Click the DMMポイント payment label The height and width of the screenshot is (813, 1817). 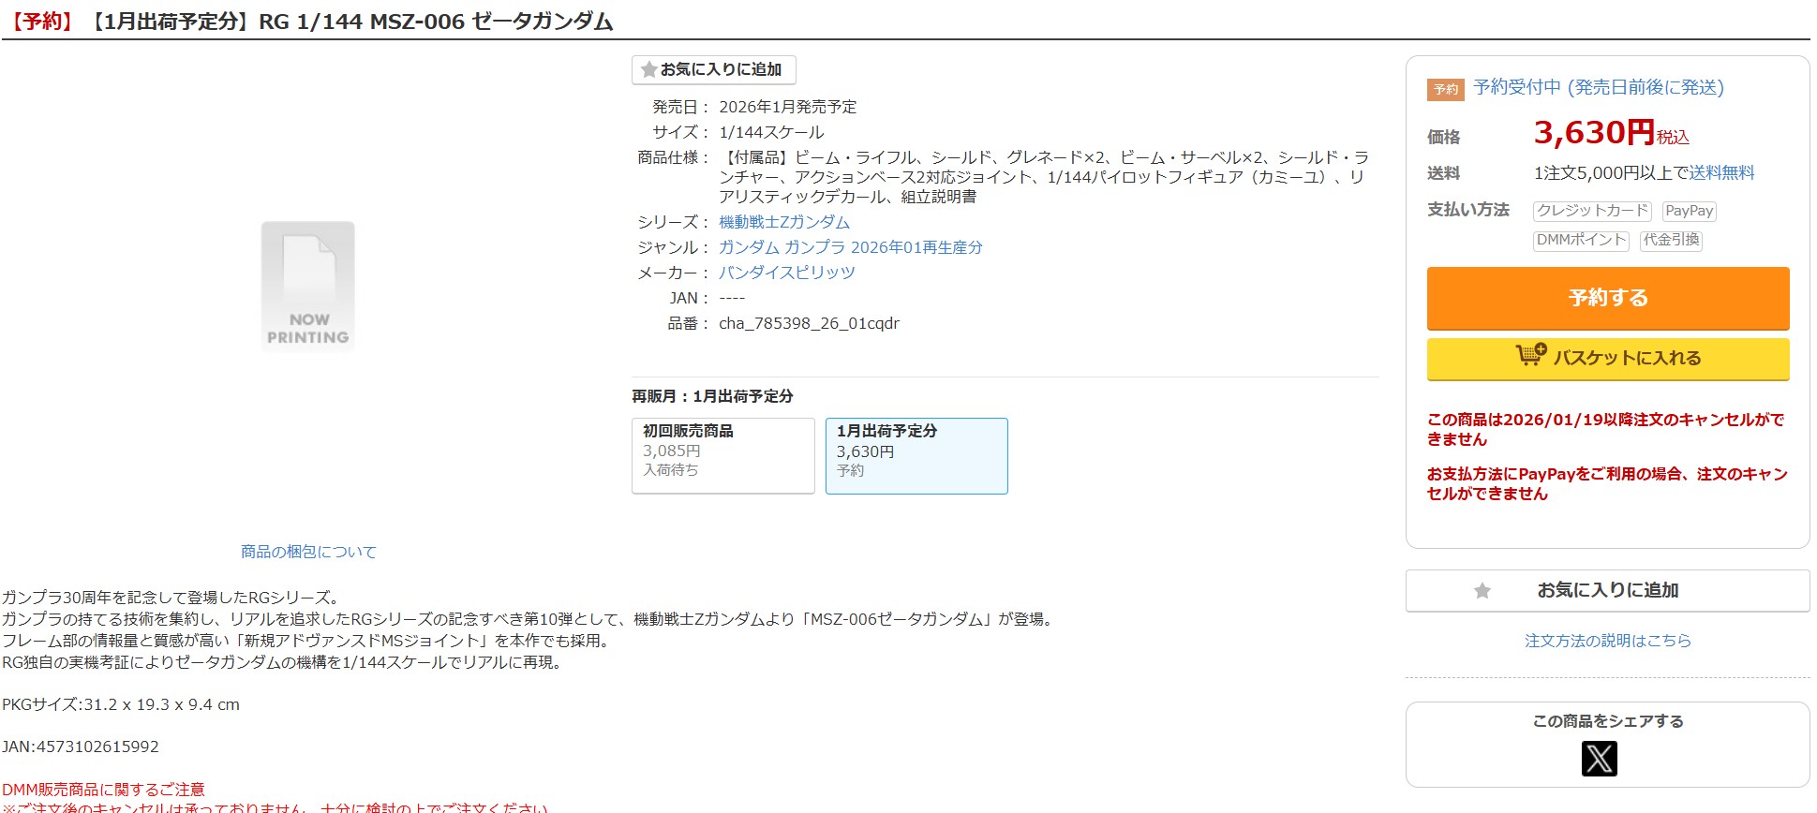1581,240
